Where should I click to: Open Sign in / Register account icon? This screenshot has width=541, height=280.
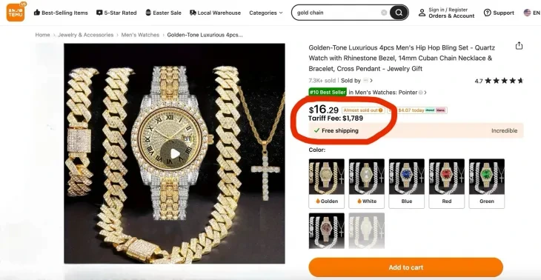point(422,13)
